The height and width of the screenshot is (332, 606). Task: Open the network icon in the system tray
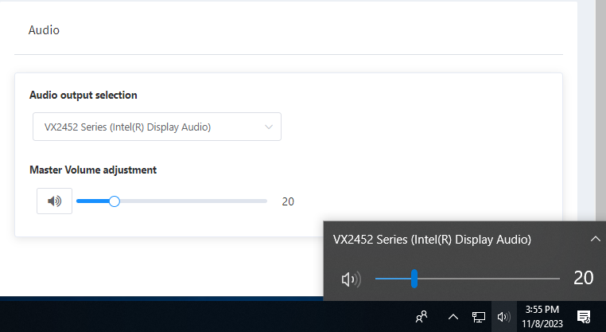479,317
